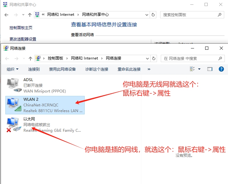Click the 在 网络连接 中搜索 search box
Image resolution: width=228 pixels, height=184 pixels.
point(190,58)
